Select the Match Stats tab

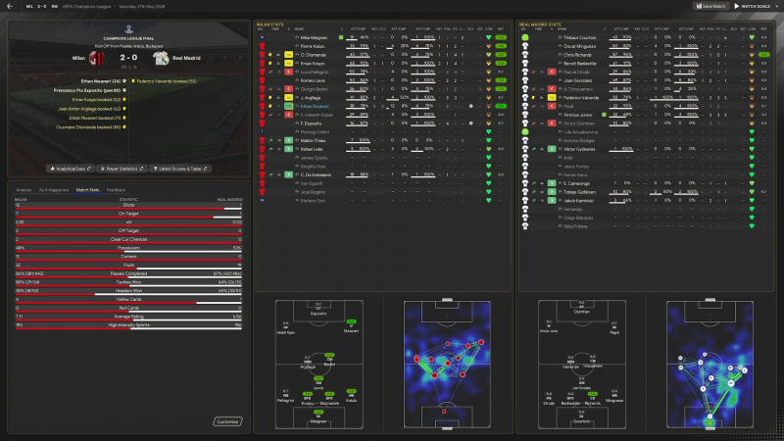click(87, 190)
